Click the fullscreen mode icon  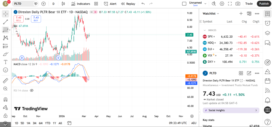click(x=230, y=4)
